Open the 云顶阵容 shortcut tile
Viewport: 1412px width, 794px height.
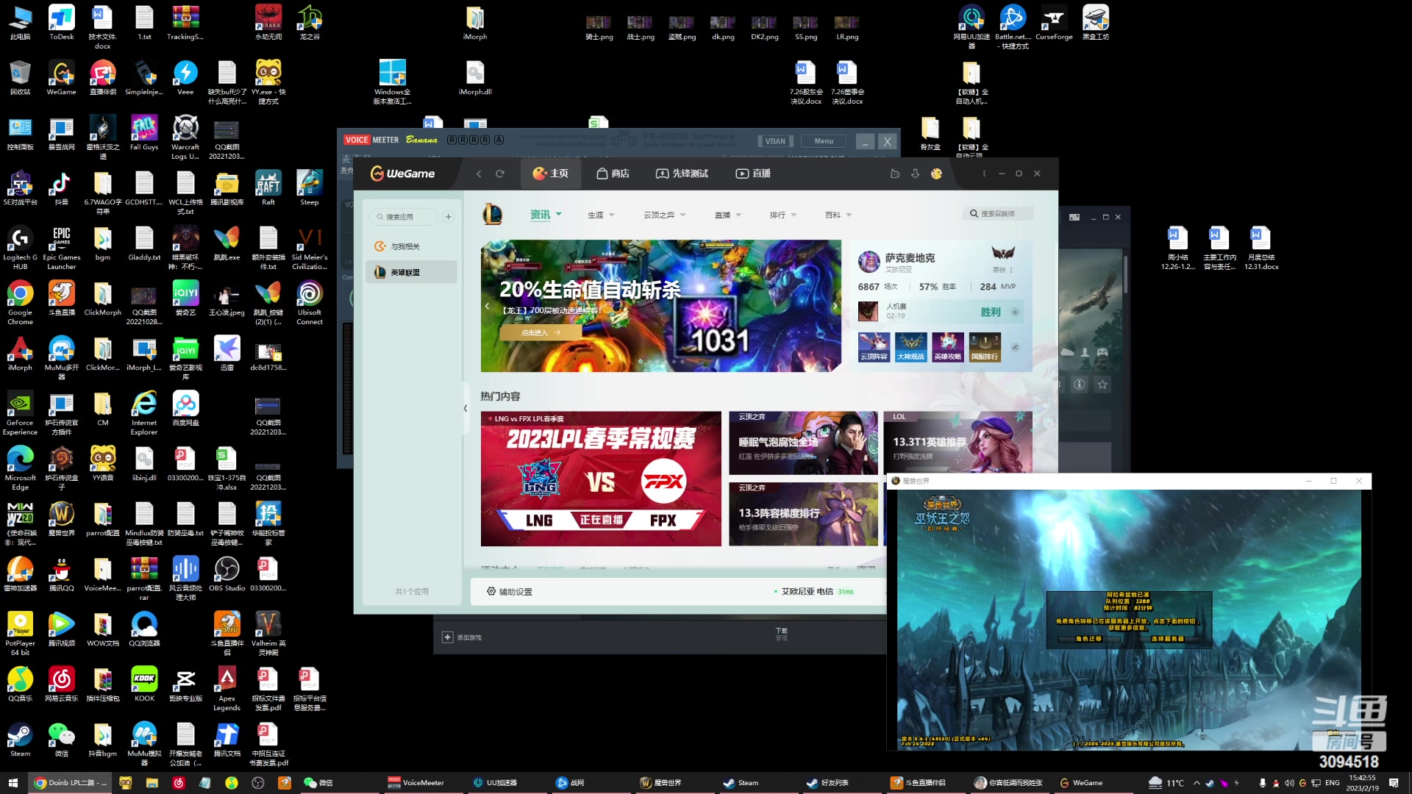(x=874, y=347)
